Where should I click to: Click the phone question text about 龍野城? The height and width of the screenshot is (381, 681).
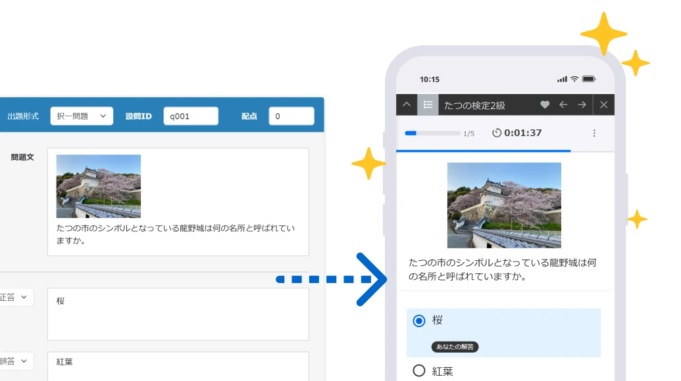point(503,269)
